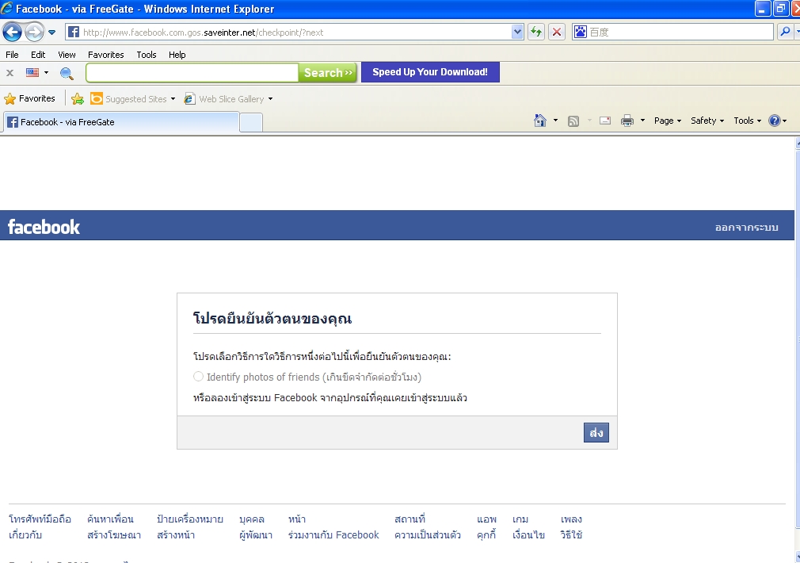The height and width of the screenshot is (563, 800).
Task: Click the RSS feeds icon
Action: [573, 121]
